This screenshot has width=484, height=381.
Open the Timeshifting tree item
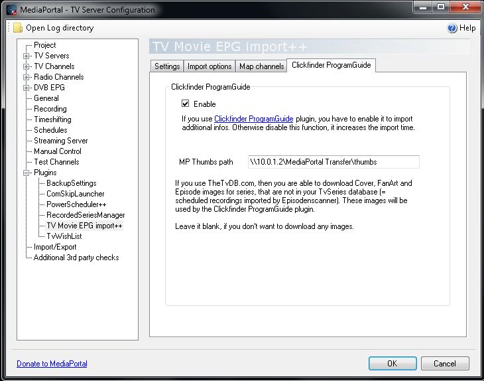(x=52, y=119)
